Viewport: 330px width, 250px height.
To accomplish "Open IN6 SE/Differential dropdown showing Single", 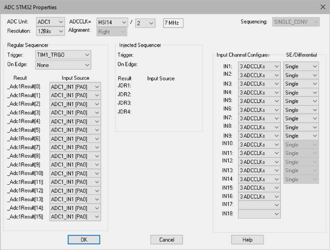I will click(301, 110).
